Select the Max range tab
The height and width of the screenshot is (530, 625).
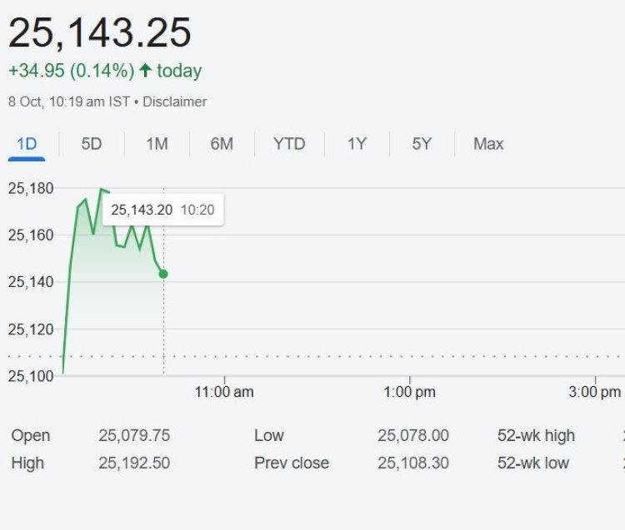[488, 144]
